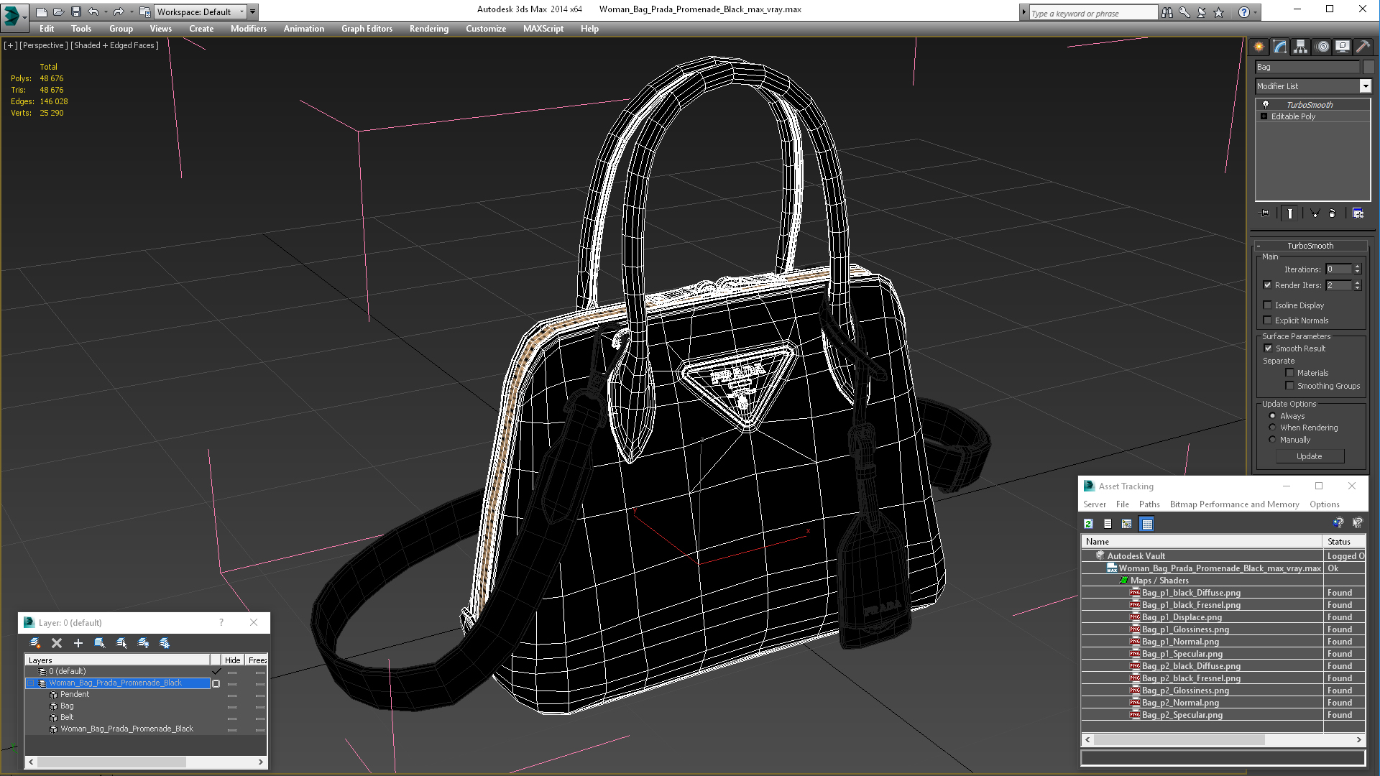Enable Explicit Normals checkbox
The height and width of the screenshot is (776, 1380).
point(1268,320)
